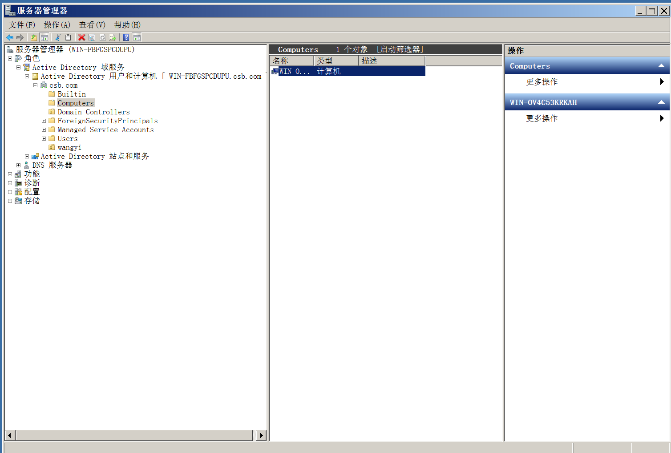Collapse the Computers section in Actions pane
Screen dimensions: 671x453
(661, 66)
